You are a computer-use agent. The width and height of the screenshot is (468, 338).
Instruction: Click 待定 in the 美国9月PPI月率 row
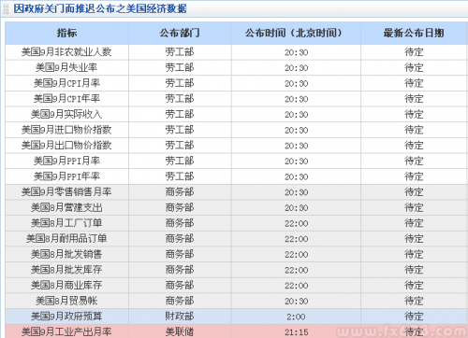(414, 161)
